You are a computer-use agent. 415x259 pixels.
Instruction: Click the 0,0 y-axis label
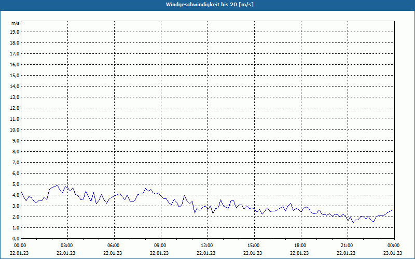click(16, 238)
